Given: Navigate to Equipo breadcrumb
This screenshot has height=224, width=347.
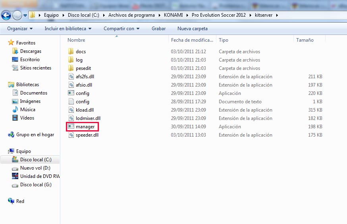Looking at the screenshot, I should [x=51, y=15].
